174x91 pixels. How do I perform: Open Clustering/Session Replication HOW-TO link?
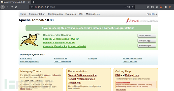click(65, 46)
